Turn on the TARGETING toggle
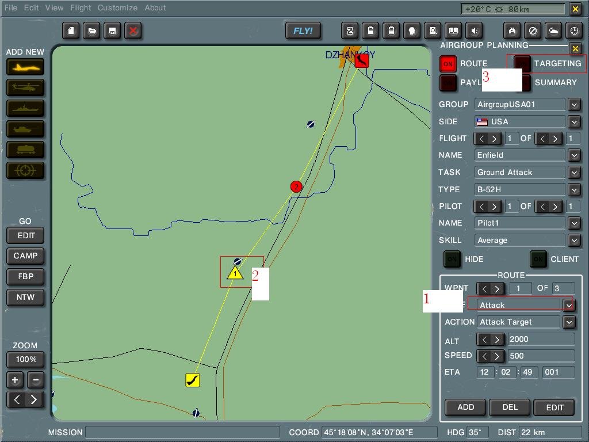This screenshot has width=589, height=442. pos(522,63)
